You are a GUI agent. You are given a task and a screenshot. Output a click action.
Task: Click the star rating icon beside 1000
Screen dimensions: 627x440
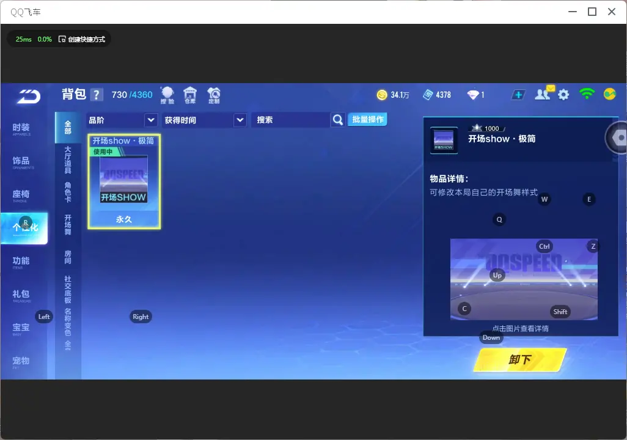tap(476, 128)
